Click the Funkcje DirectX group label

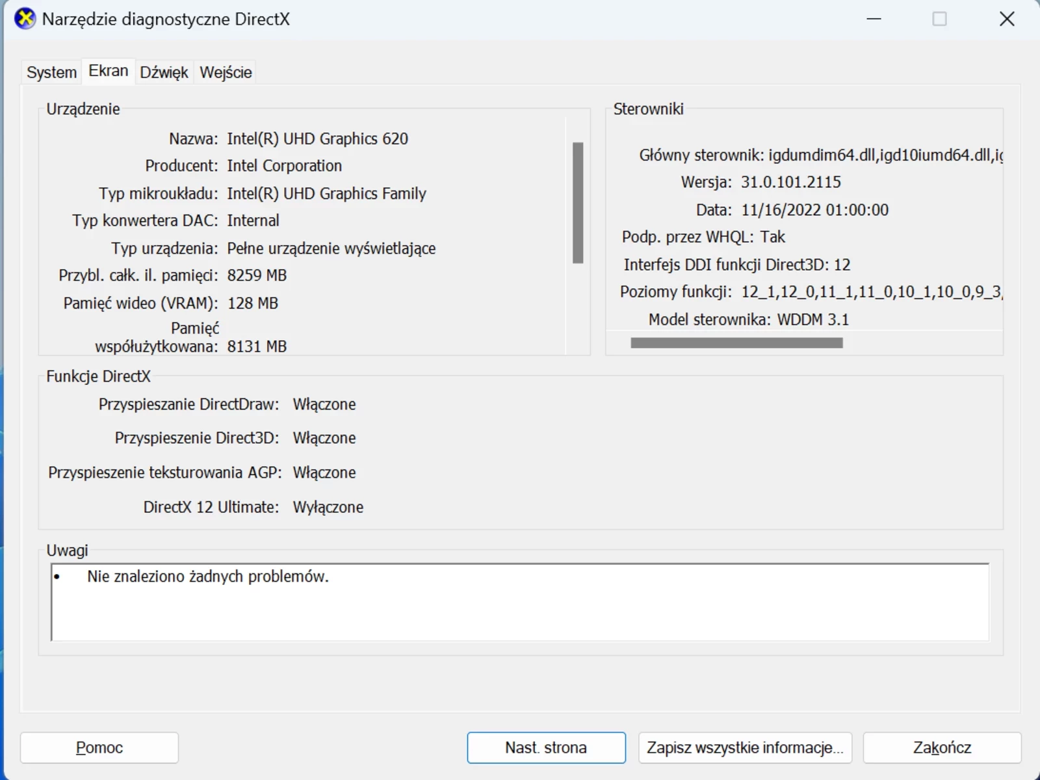98,376
